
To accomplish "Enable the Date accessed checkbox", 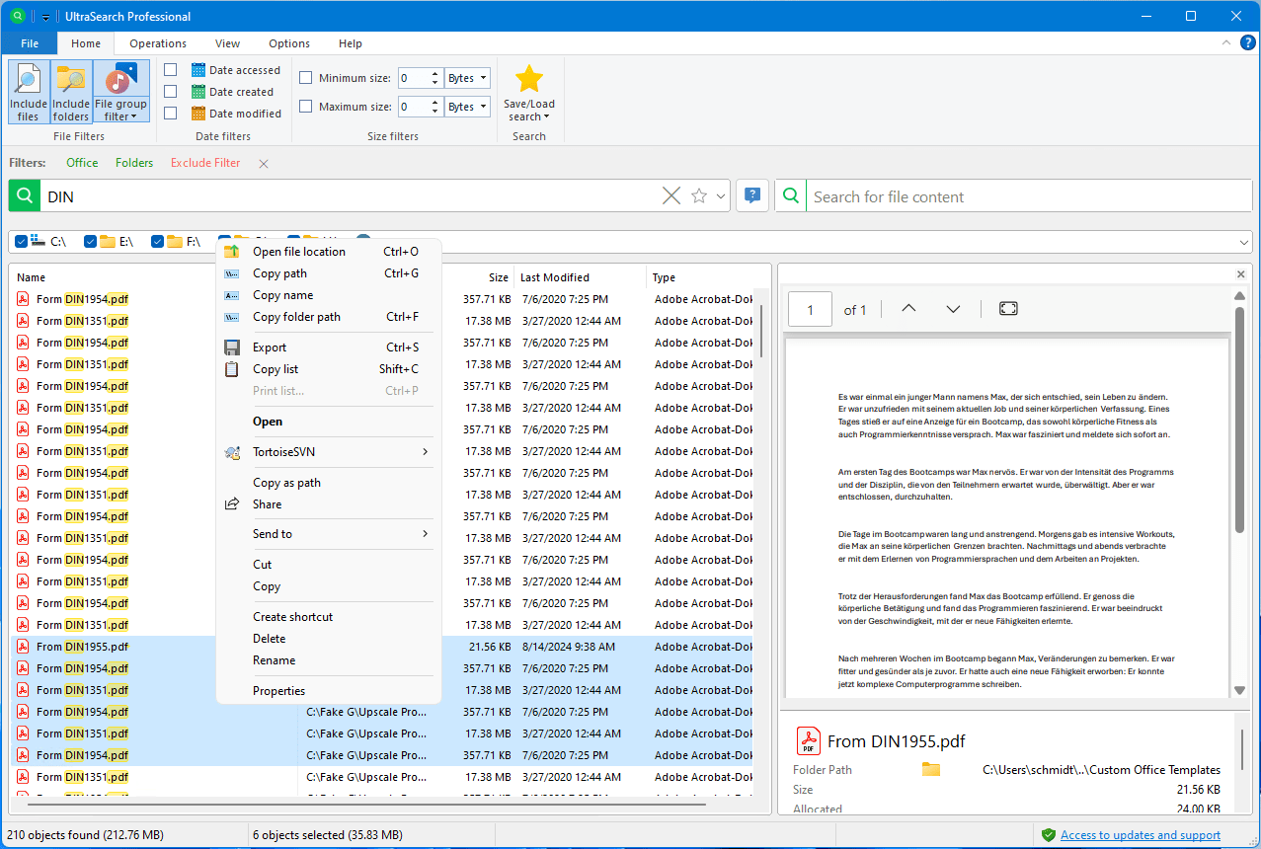I will [x=171, y=70].
